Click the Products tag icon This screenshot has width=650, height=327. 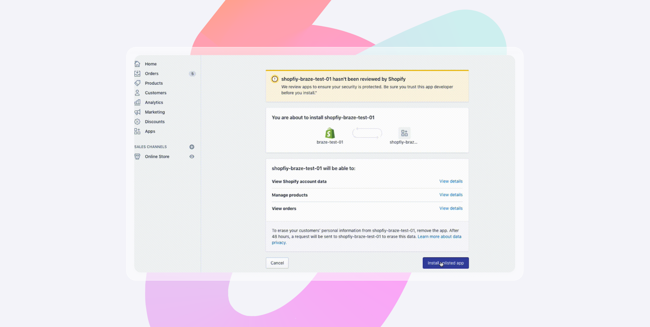pos(137,83)
